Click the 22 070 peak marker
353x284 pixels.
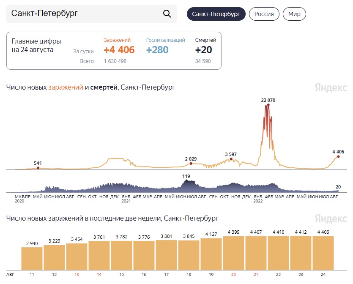268,105
